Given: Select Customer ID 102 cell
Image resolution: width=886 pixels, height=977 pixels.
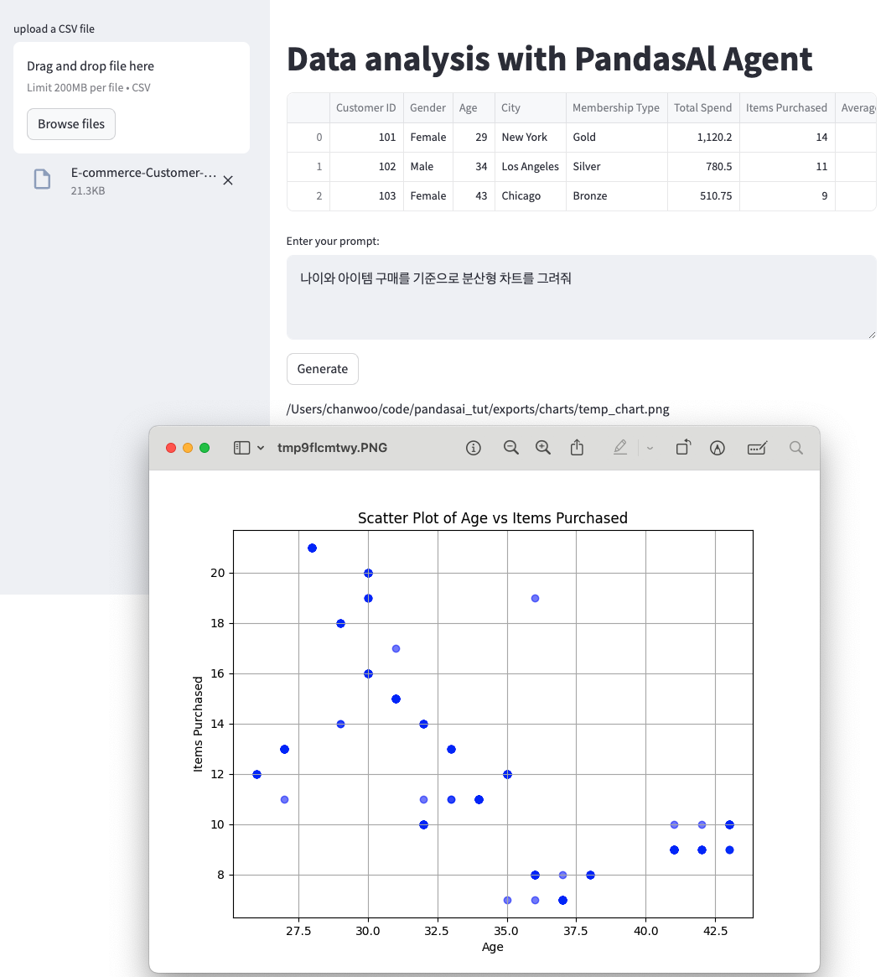Looking at the screenshot, I should [x=366, y=166].
